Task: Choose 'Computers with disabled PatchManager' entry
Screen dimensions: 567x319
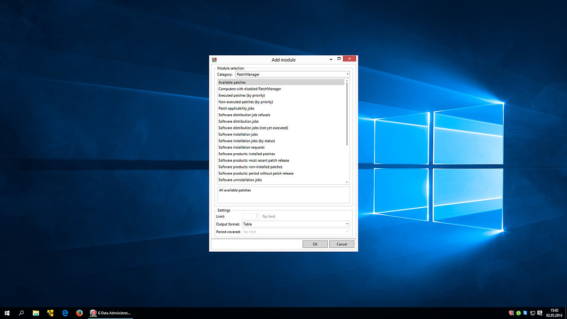Action: 249,89
